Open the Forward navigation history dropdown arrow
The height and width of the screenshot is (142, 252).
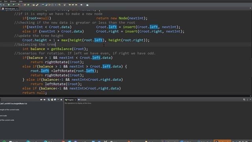point(83,5)
